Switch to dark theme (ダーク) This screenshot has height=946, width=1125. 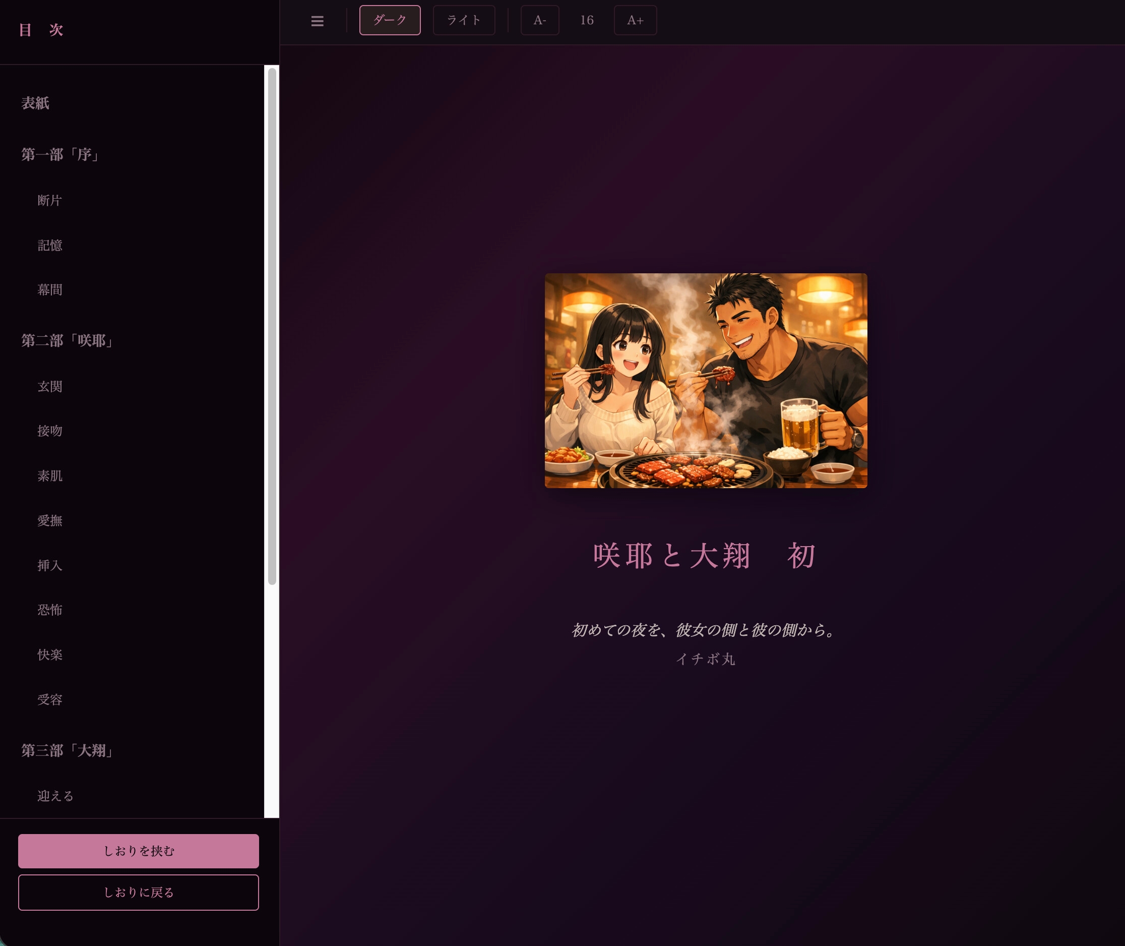390,20
